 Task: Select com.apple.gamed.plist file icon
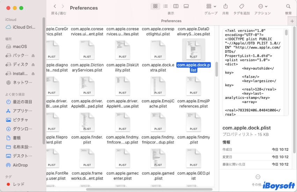tap(158, 158)
